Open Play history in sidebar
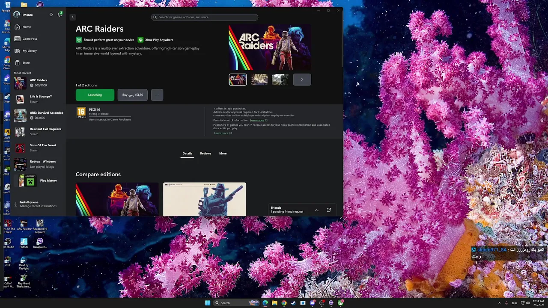 point(39,181)
